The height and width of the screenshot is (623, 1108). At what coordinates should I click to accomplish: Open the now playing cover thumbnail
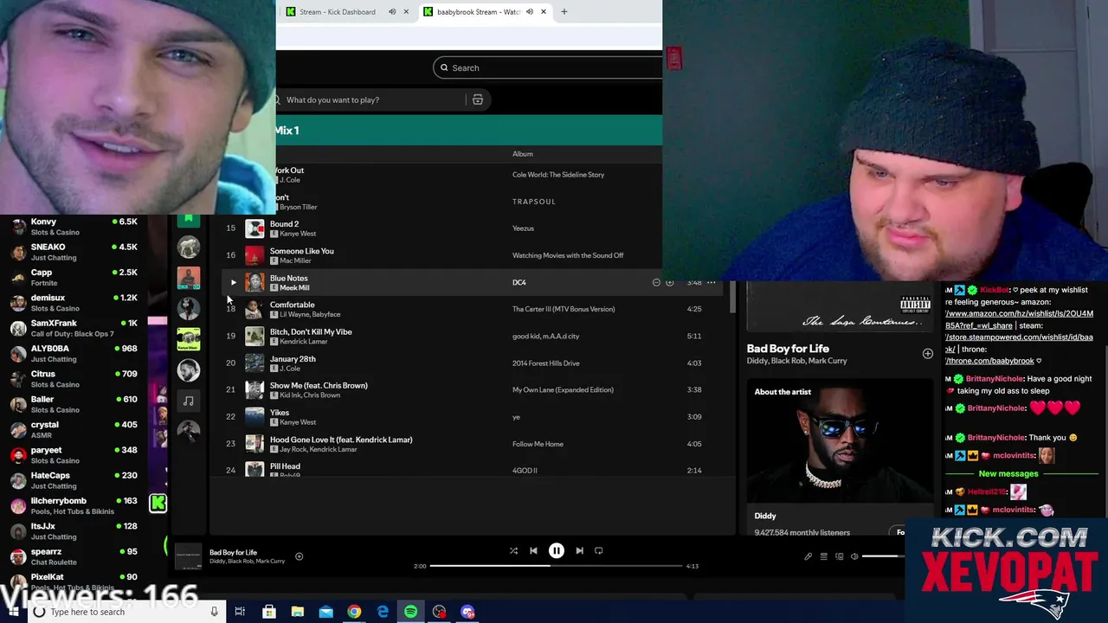[188, 556]
